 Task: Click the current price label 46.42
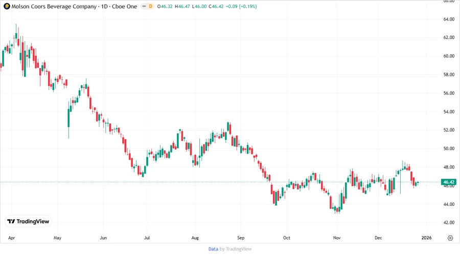449,182
